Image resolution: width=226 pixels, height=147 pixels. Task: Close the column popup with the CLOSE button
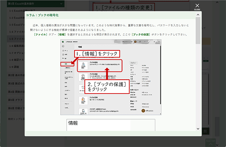pyautogui.click(x=197, y=7)
